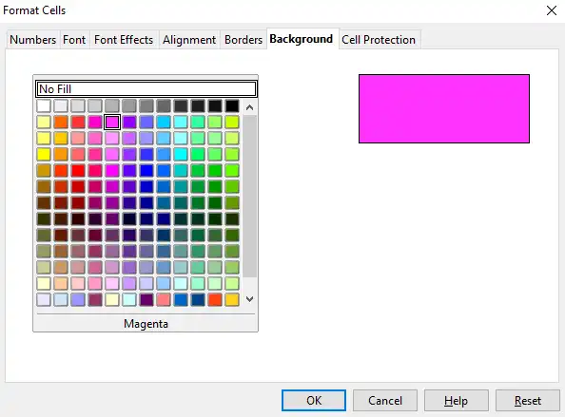This screenshot has width=565, height=417.
Task: Choose the salmon swatch in bottom row
Action: click(164, 300)
